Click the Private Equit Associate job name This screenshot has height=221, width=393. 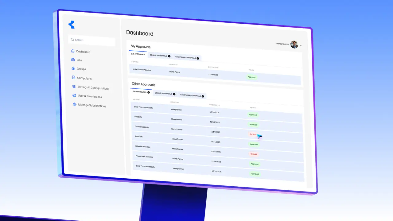click(x=144, y=157)
